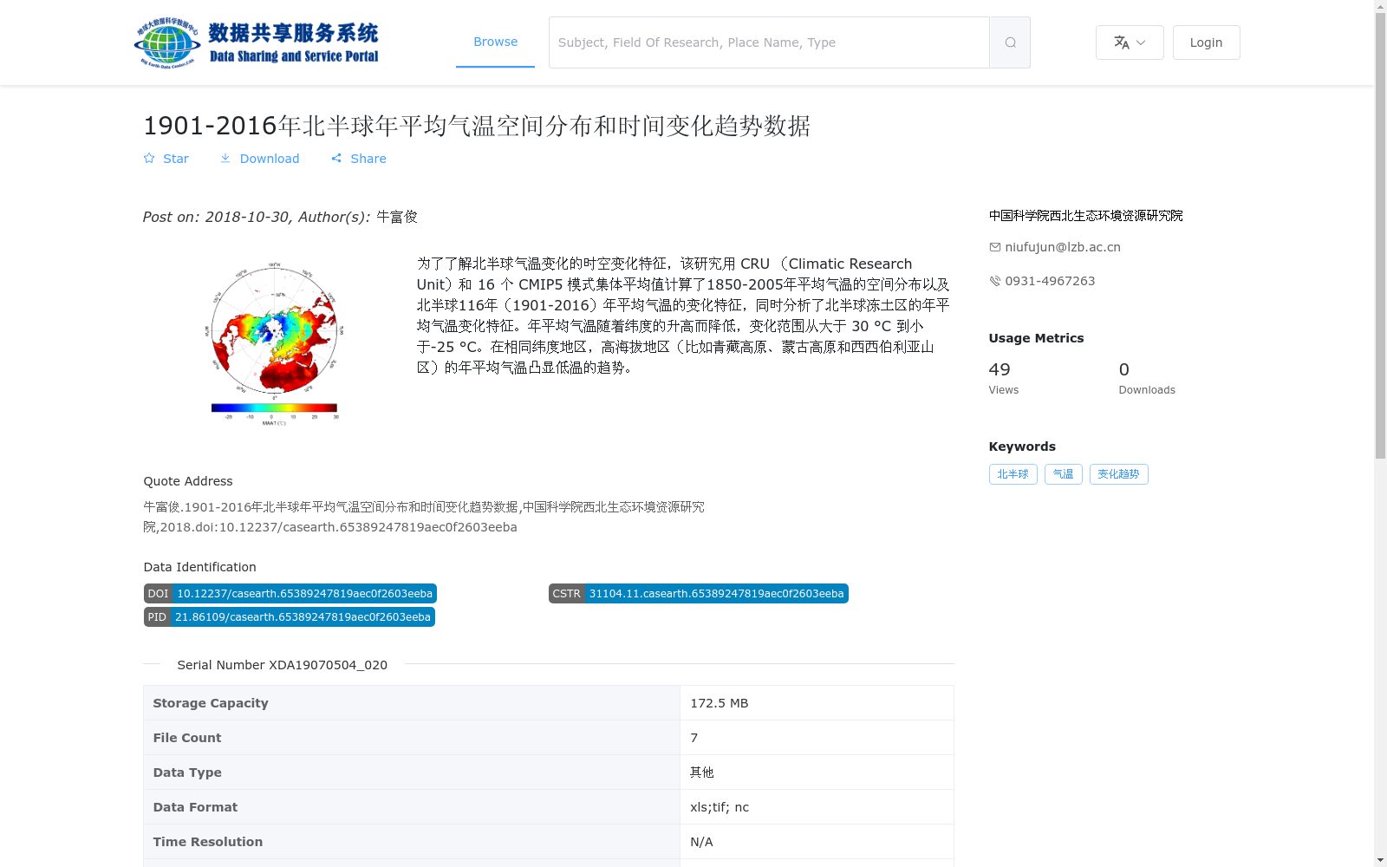
Task: Click author name 牛富俊
Action: click(397, 217)
